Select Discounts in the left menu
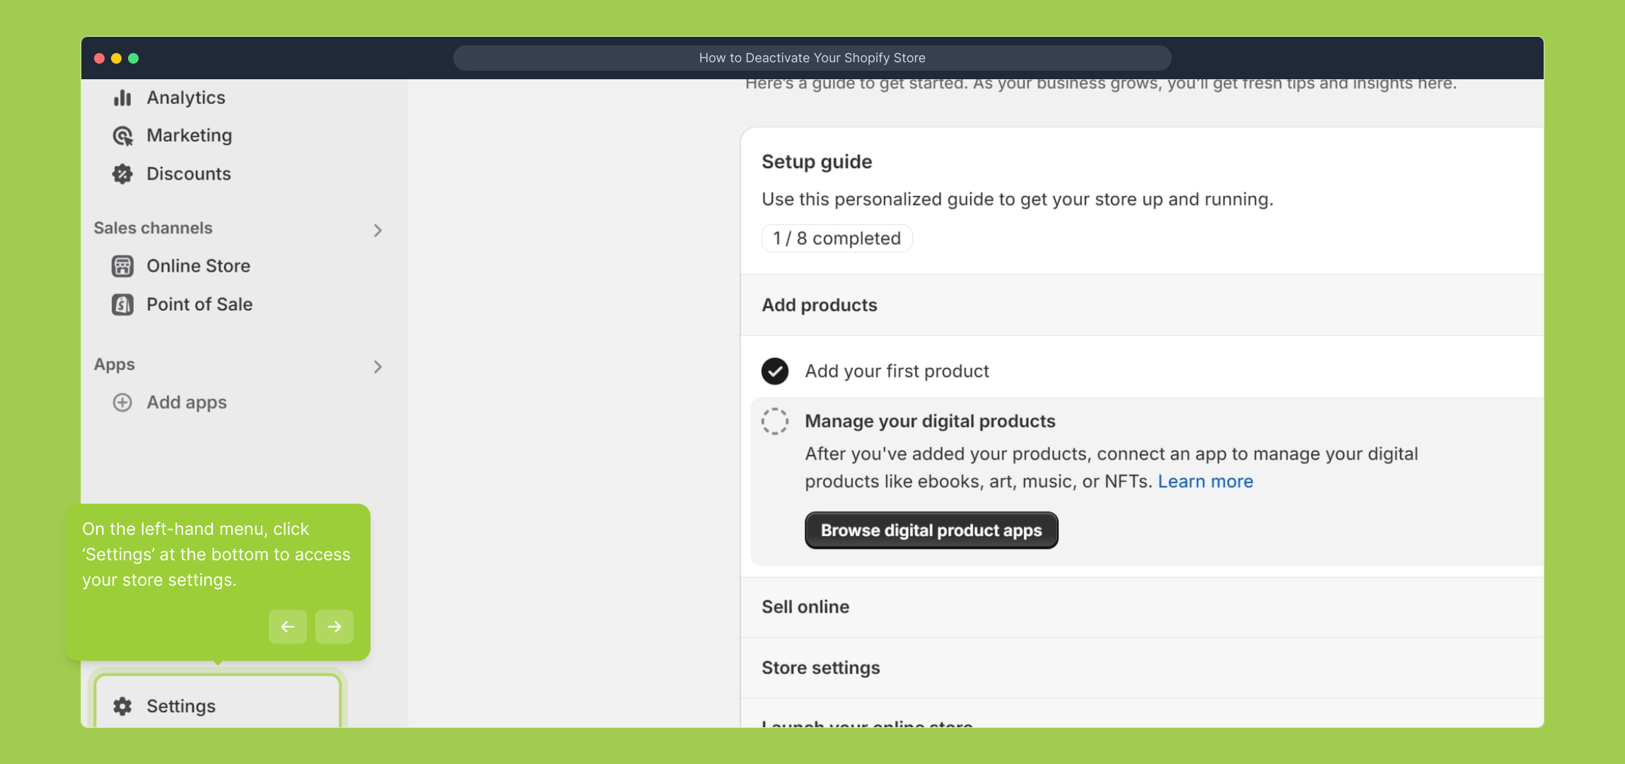 [188, 174]
